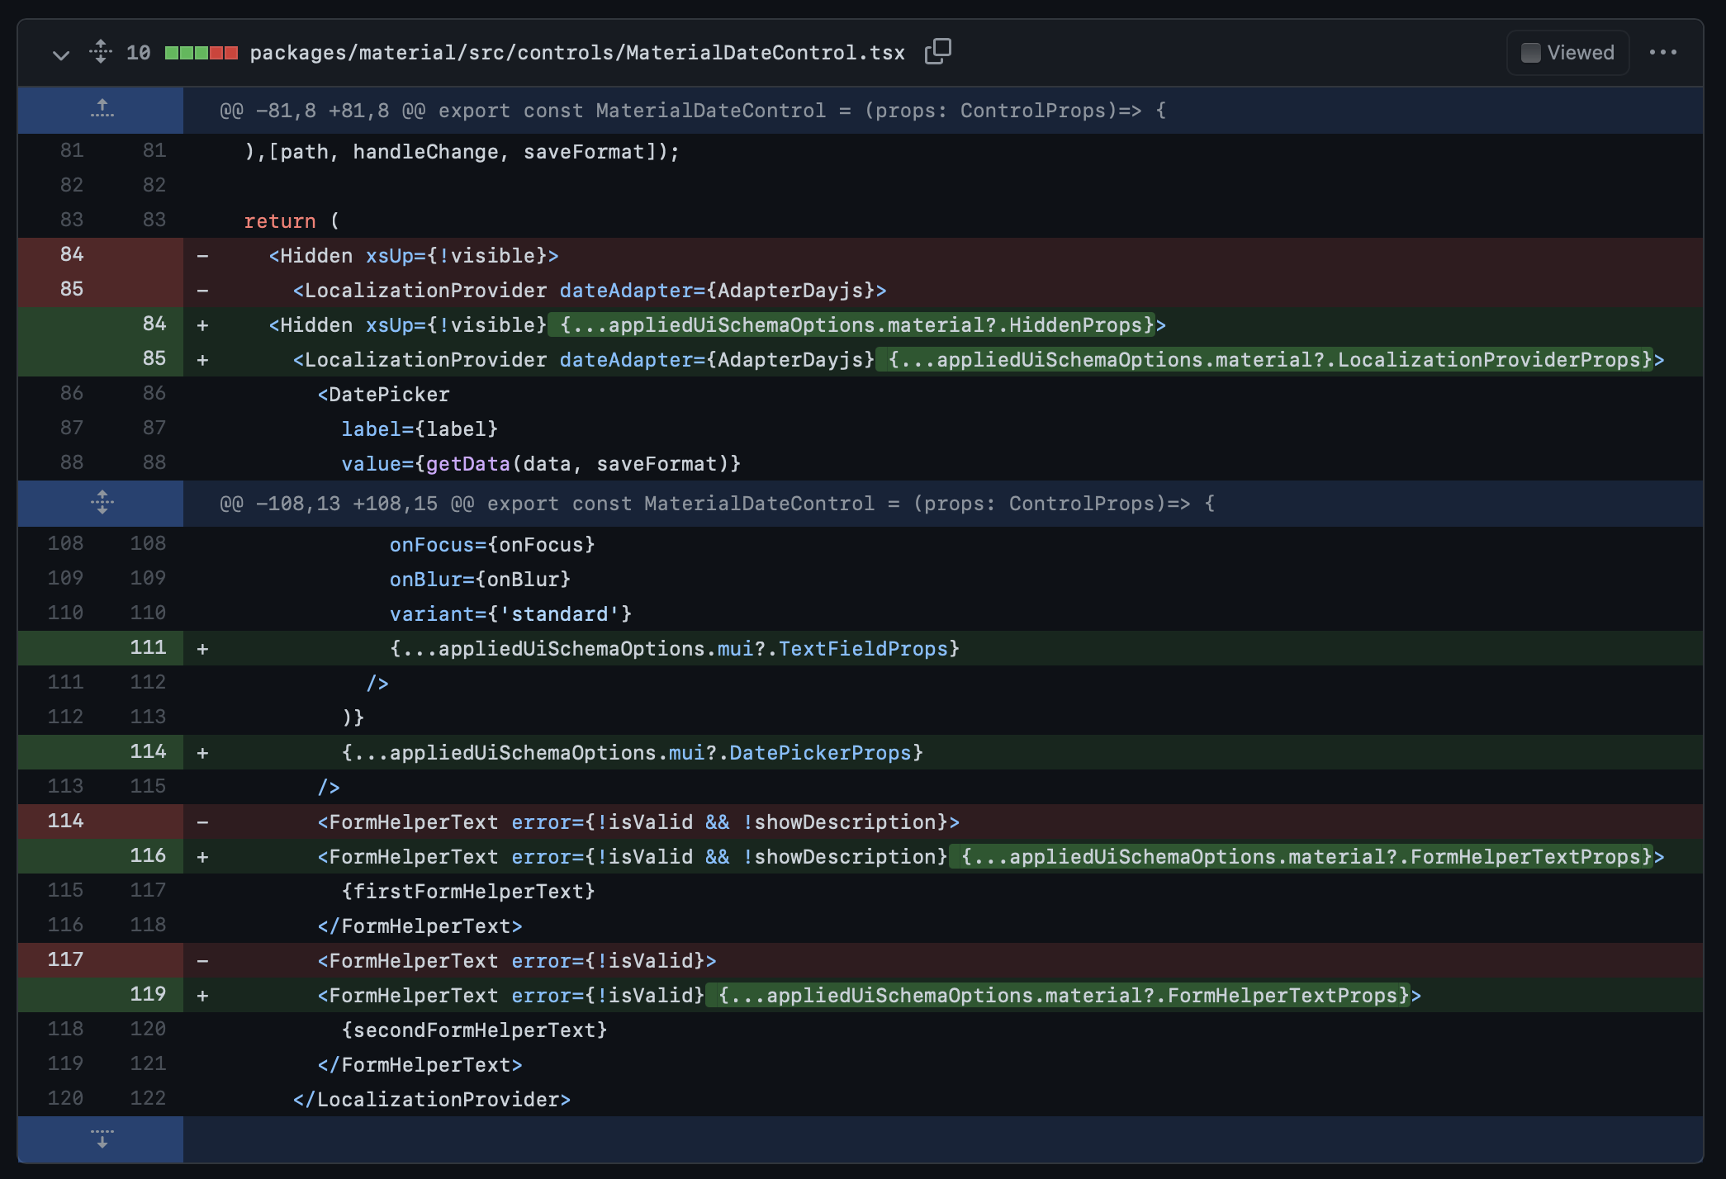This screenshot has width=1726, height=1179.
Task: Mark file as Viewed checkbox
Action: pyautogui.click(x=1530, y=53)
